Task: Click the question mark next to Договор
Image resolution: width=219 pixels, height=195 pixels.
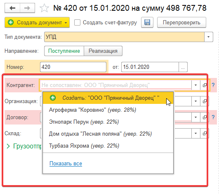Action: [x=213, y=117]
